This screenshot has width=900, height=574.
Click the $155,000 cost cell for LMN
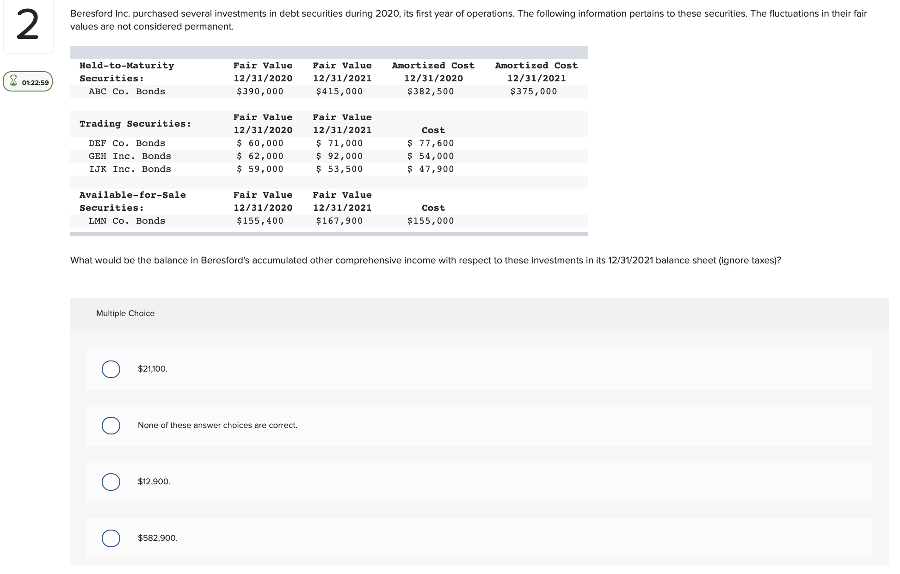[x=430, y=221]
